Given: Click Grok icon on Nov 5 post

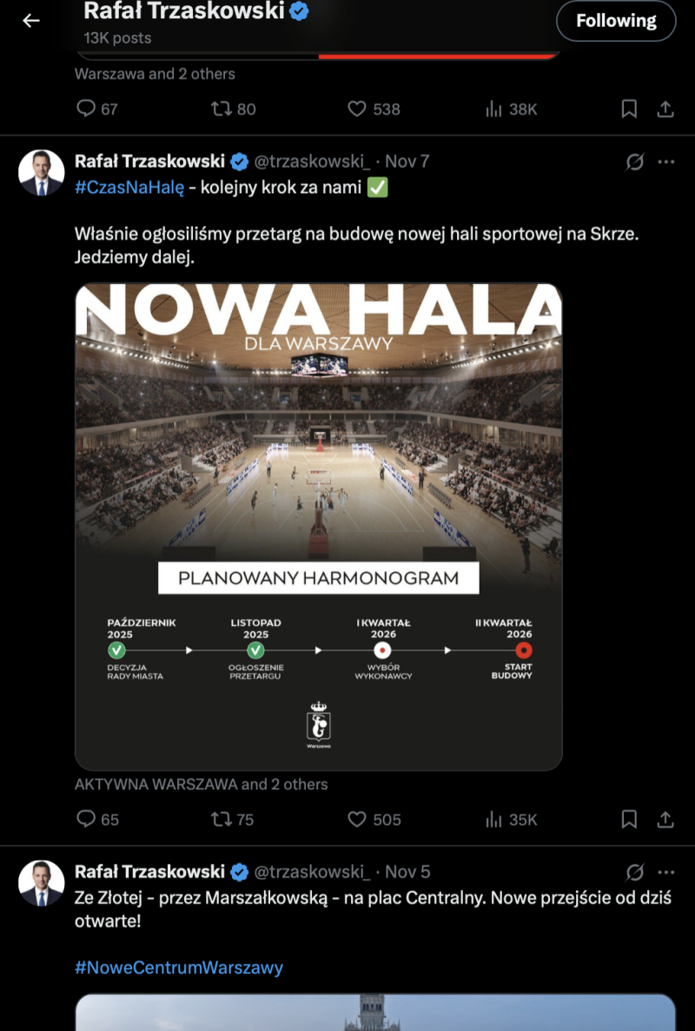Looking at the screenshot, I should click(x=635, y=872).
